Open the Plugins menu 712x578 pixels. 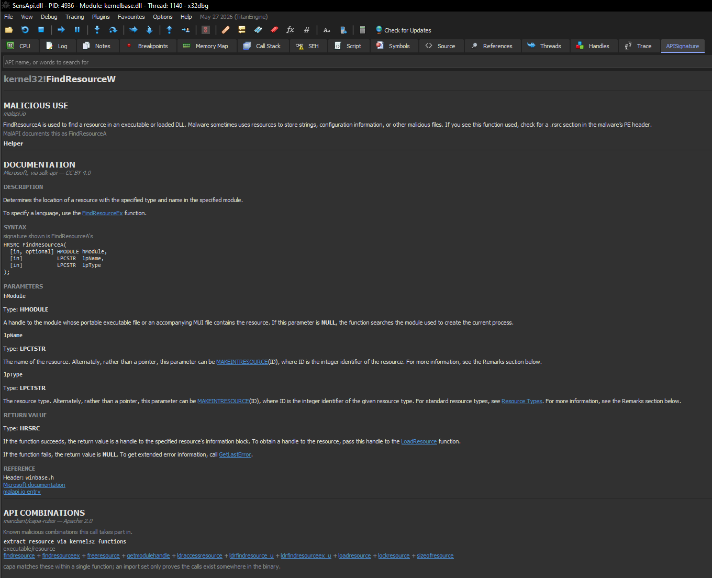[101, 17]
